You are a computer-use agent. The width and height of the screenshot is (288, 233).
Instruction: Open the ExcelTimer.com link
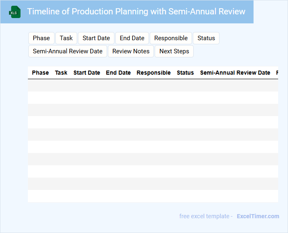point(258,216)
